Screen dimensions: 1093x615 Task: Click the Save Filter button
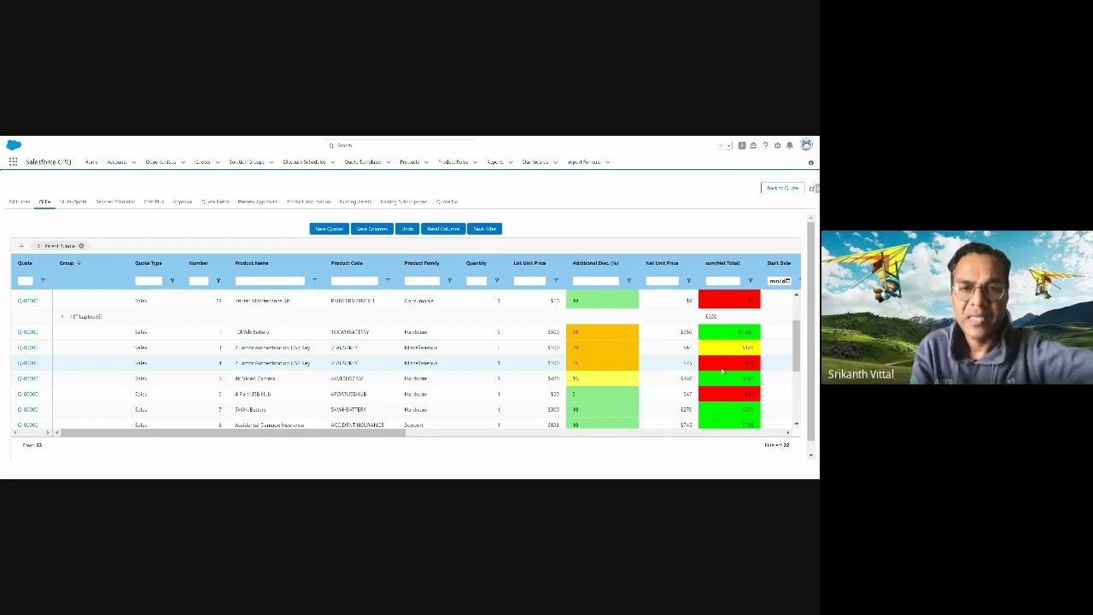[484, 229]
